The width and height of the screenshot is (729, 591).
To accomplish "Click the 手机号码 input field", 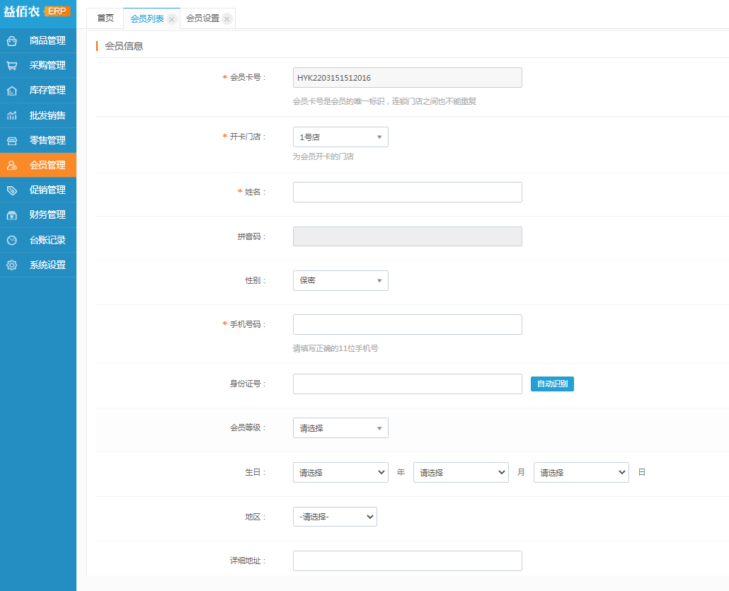I will pos(407,325).
